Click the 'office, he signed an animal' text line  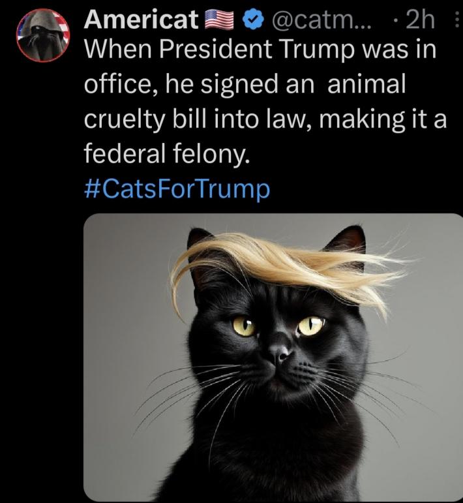pyautogui.click(x=245, y=84)
